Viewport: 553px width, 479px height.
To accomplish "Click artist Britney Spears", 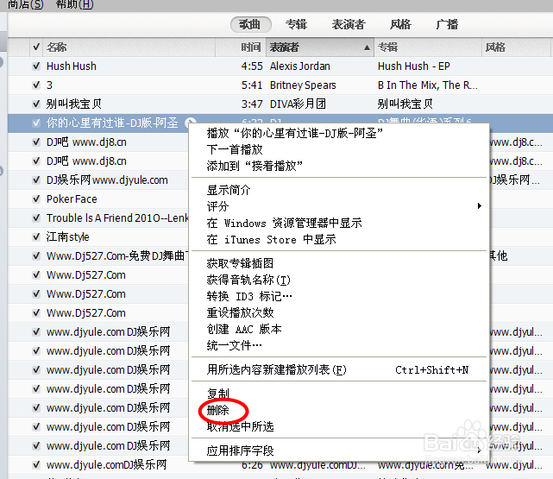I will click(x=303, y=85).
